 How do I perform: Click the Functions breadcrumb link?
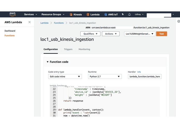point(59,23)
